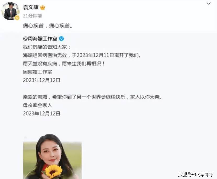Click the 亲爱的海媚 family message
Image resolution: width=217 pixels, height=179 pixels.
92,97
